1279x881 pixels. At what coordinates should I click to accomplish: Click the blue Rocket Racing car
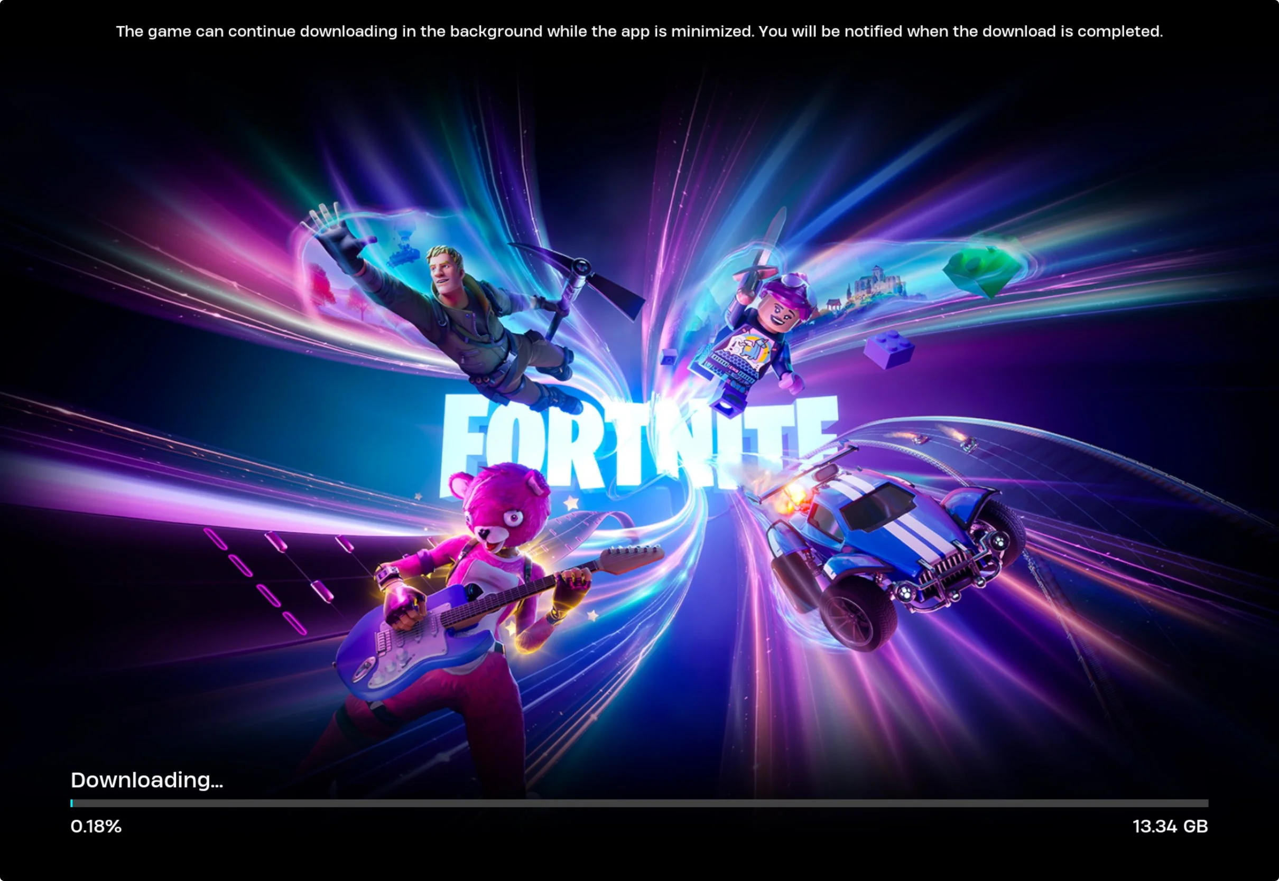(x=895, y=541)
